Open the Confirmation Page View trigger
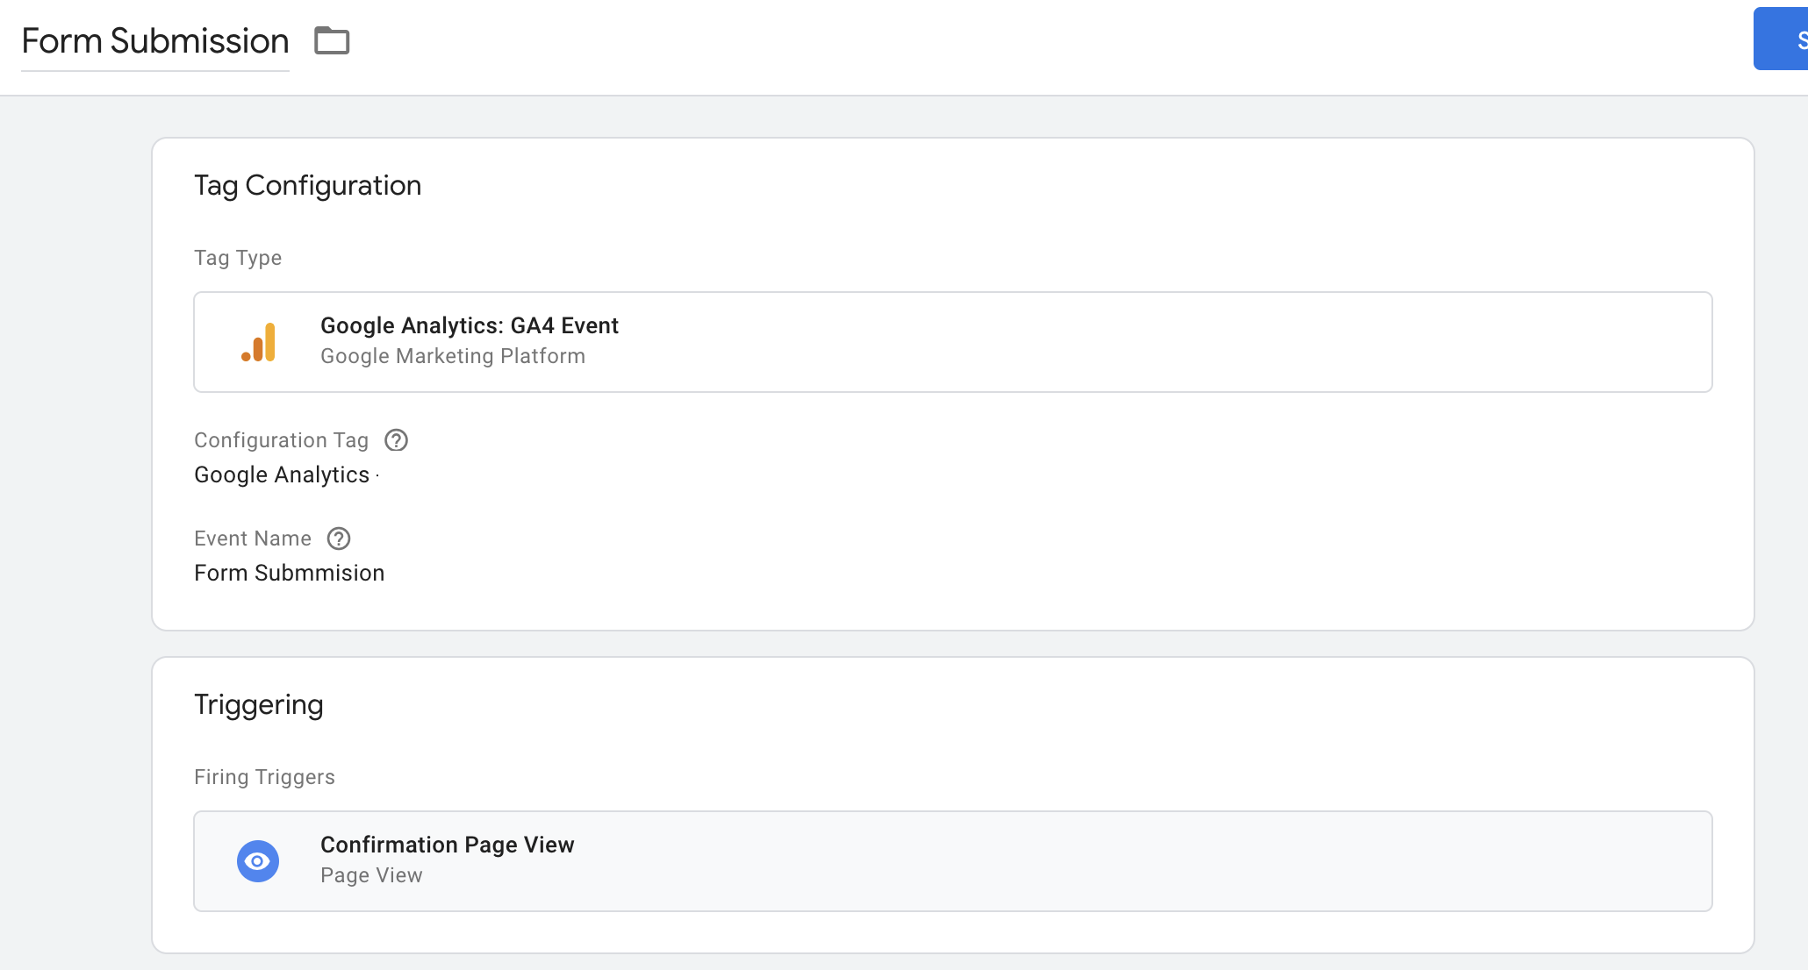The height and width of the screenshot is (970, 1808). (447, 845)
